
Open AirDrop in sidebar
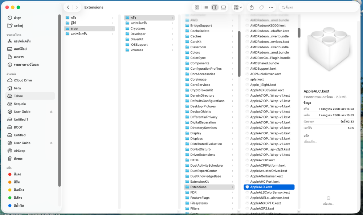click(x=30, y=151)
